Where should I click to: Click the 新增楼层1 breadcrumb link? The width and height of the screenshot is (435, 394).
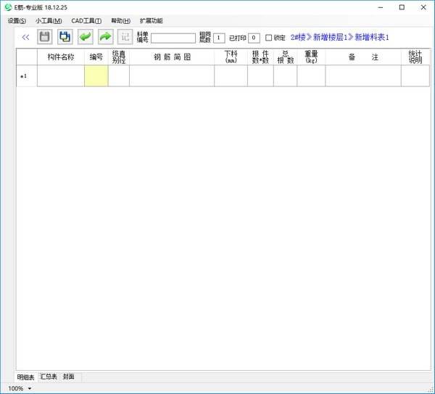(x=333, y=37)
